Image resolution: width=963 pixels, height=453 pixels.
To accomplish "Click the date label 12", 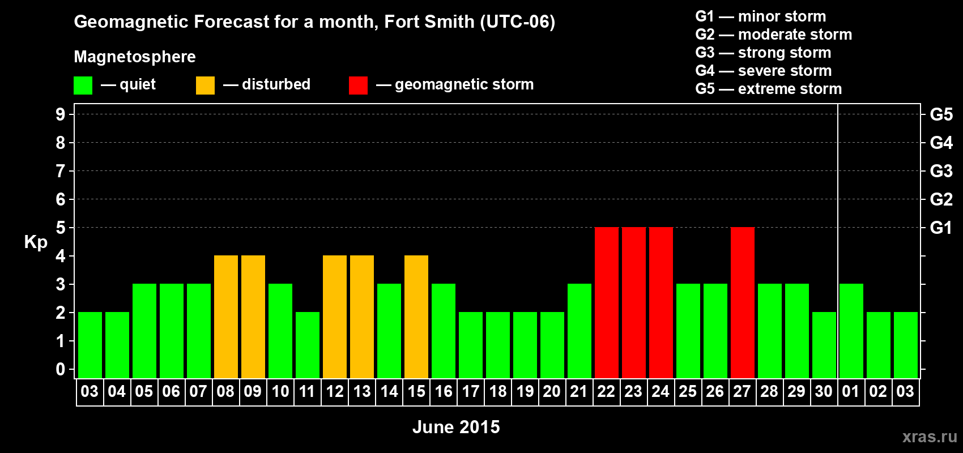I will click(335, 391).
